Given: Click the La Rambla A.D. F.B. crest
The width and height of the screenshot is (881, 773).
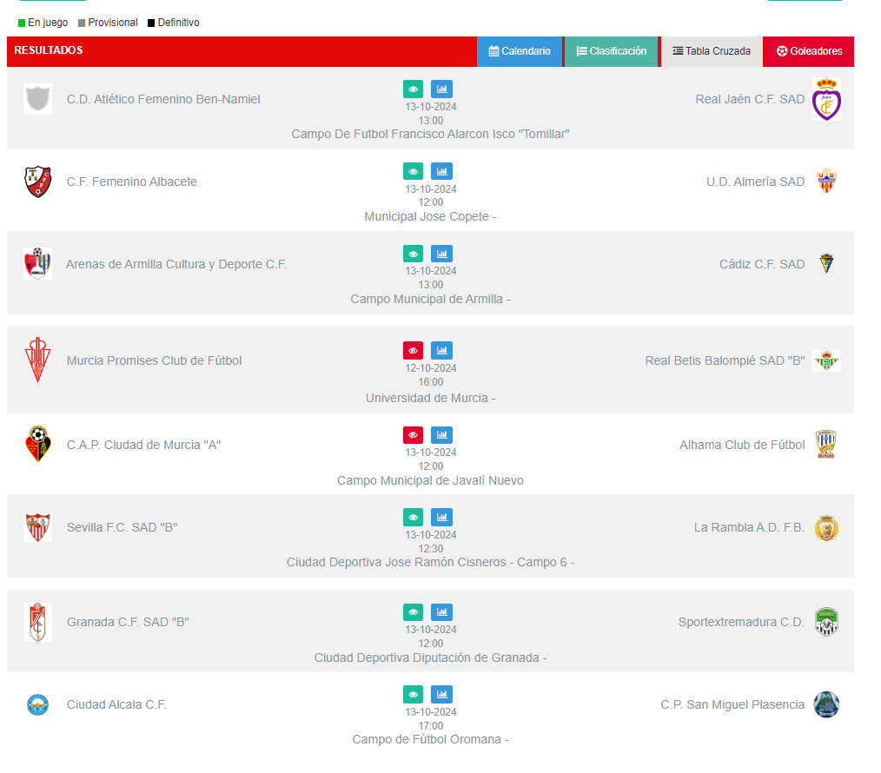Looking at the screenshot, I should tap(826, 527).
